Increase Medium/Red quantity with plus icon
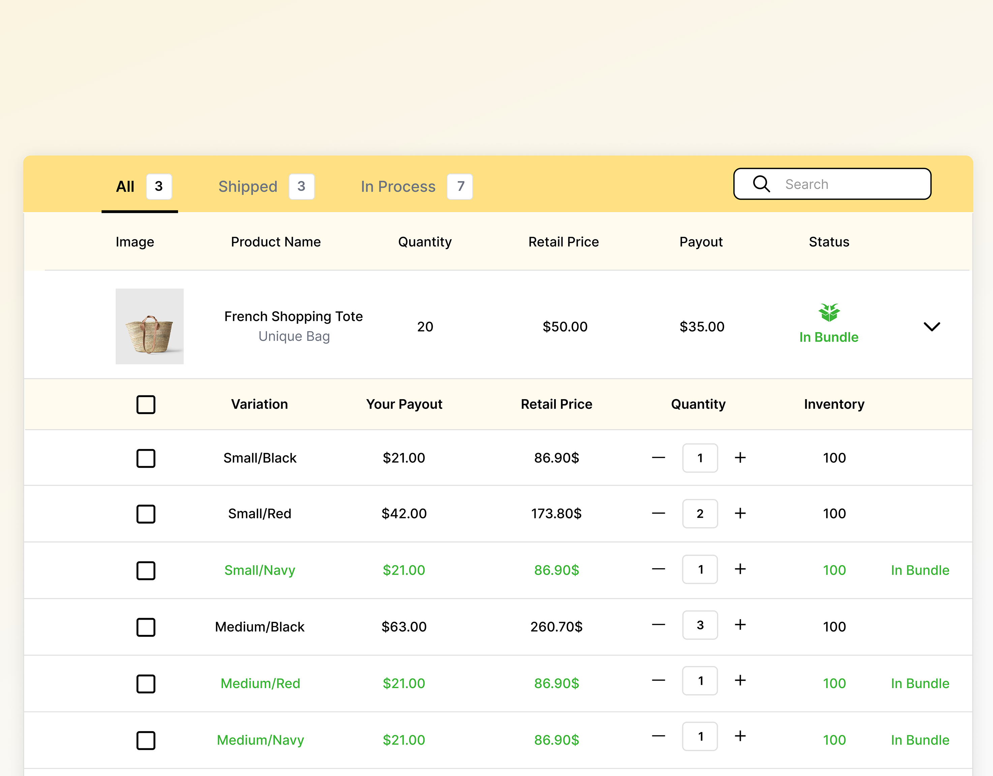 coord(740,680)
